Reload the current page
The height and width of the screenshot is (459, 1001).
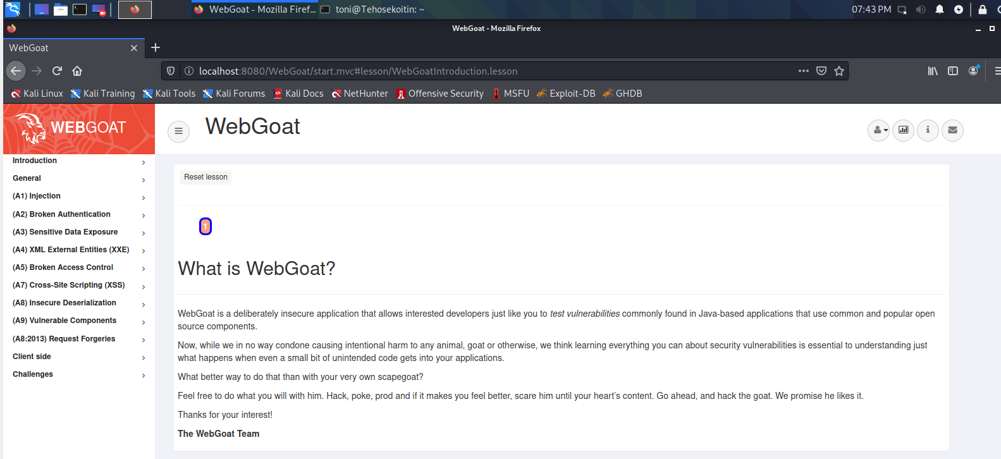coord(57,71)
